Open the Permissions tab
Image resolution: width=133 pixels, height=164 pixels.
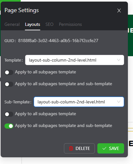point(70,25)
